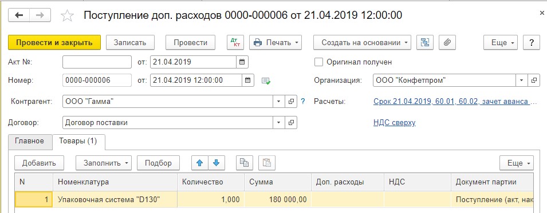The width and height of the screenshot is (547, 213).
Task: Click Провести и закрыть button
Action: tap(54, 42)
